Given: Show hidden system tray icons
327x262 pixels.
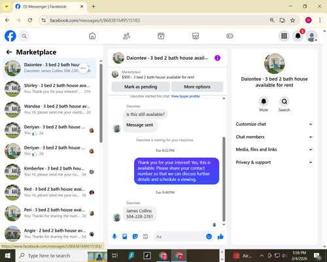Looking at the screenshot, I should [x=262, y=255].
